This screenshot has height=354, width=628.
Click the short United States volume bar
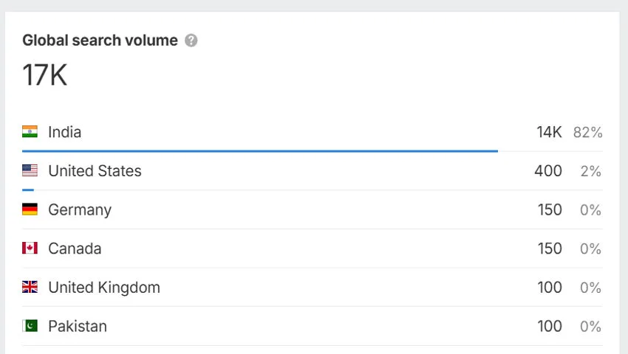pyautogui.click(x=28, y=190)
